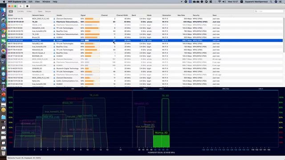Click signal bar of TA_5G row
285x160 pixels.
coord(92,22)
